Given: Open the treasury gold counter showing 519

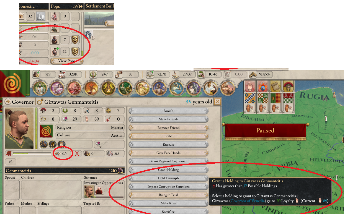Looking at the screenshot, I should (42, 74).
